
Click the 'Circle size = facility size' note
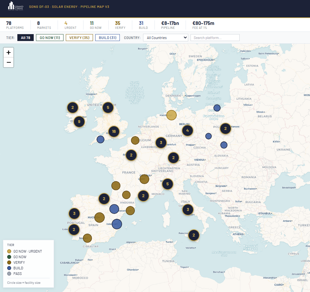[x=24, y=283]
